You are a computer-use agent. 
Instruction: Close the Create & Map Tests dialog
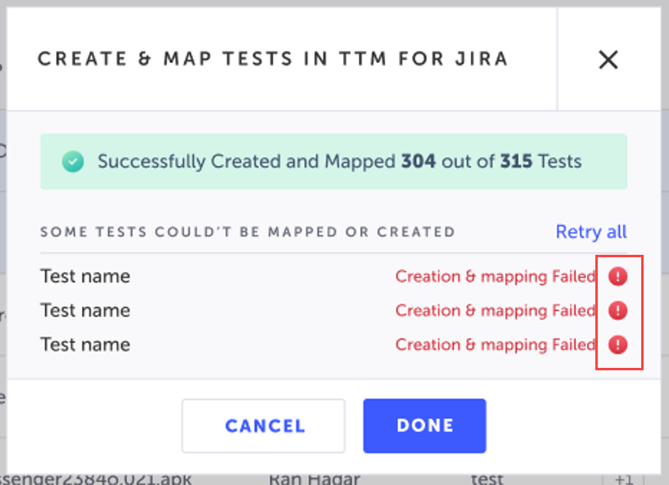[x=608, y=60]
